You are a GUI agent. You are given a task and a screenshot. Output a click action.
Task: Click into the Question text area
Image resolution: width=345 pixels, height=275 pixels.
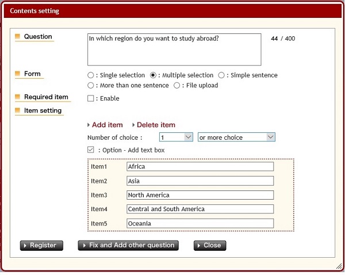pyautogui.click(x=174, y=49)
